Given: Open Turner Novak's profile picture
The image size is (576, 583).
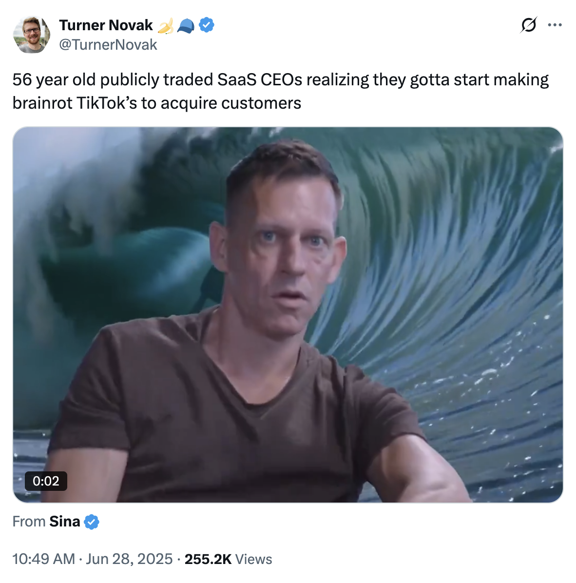Looking at the screenshot, I should point(32,35).
